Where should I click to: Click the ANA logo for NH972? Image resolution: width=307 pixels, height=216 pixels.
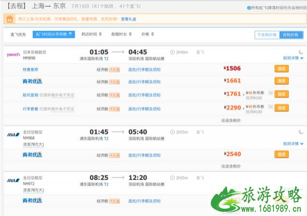click(x=13, y=180)
